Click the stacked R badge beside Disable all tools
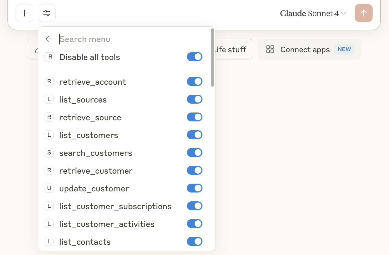The image size is (389, 255). point(49,57)
